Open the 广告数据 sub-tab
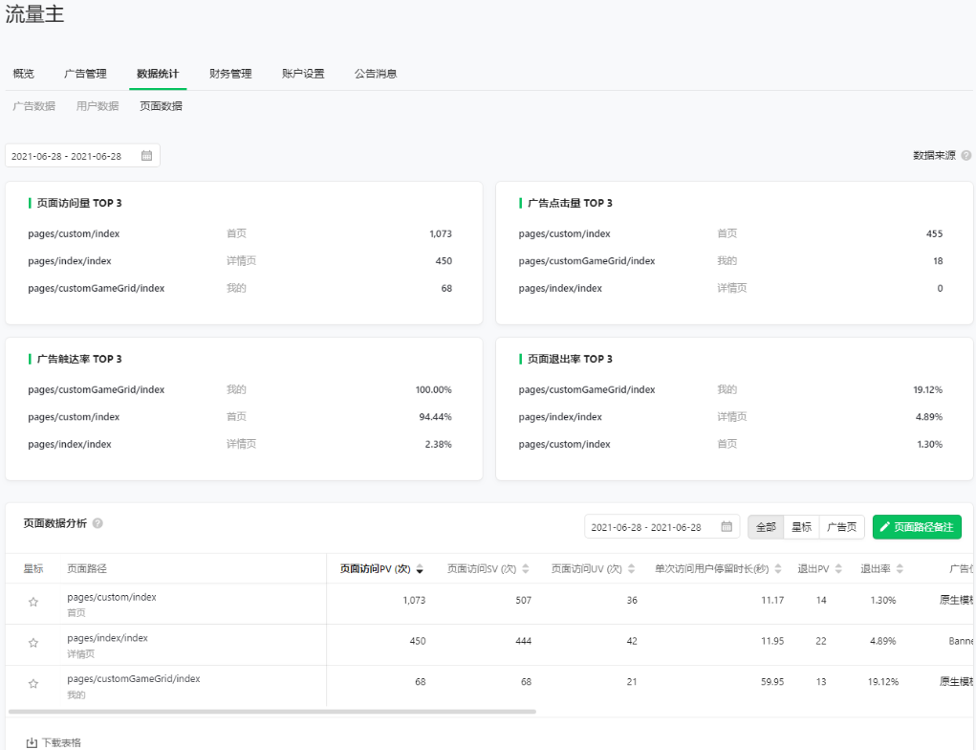The width and height of the screenshot is (976, 750). 33,106
